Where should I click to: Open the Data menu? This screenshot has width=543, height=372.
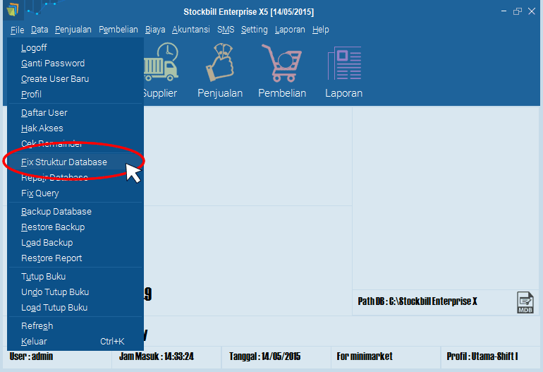[39, 30]
